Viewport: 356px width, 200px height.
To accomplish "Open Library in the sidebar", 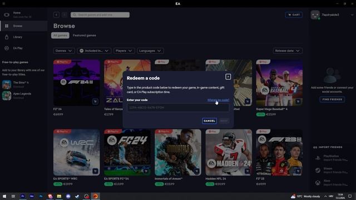I will click(x=23, y=37).
